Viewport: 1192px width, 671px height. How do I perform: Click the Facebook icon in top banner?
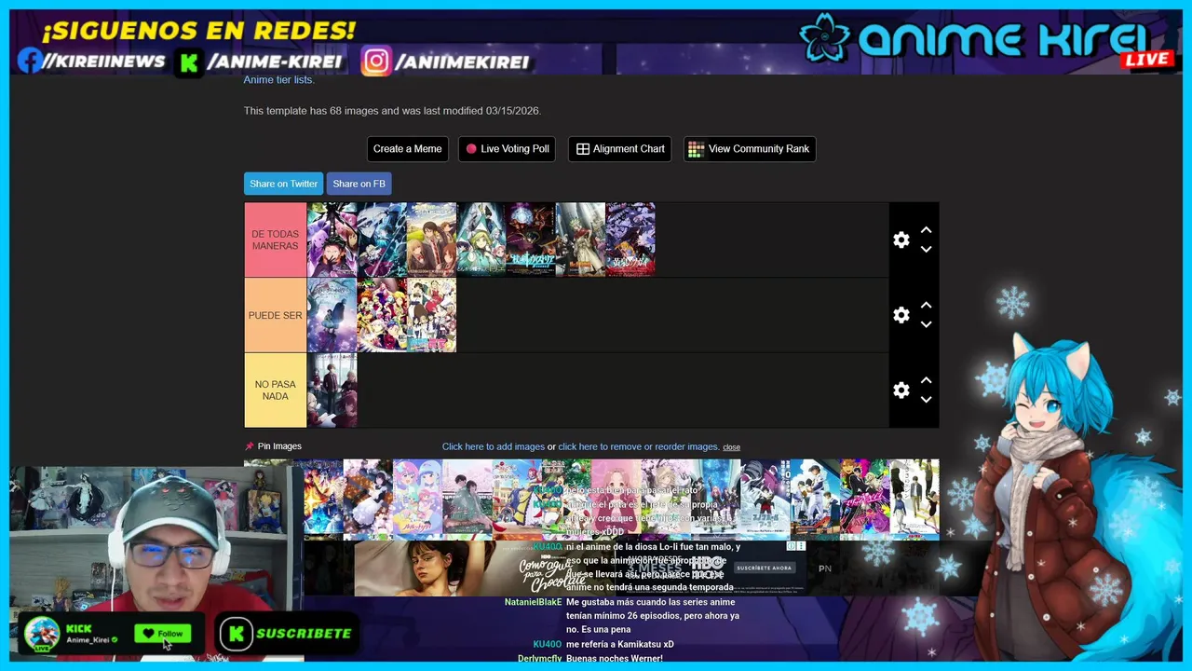click(x=30, y=61)
